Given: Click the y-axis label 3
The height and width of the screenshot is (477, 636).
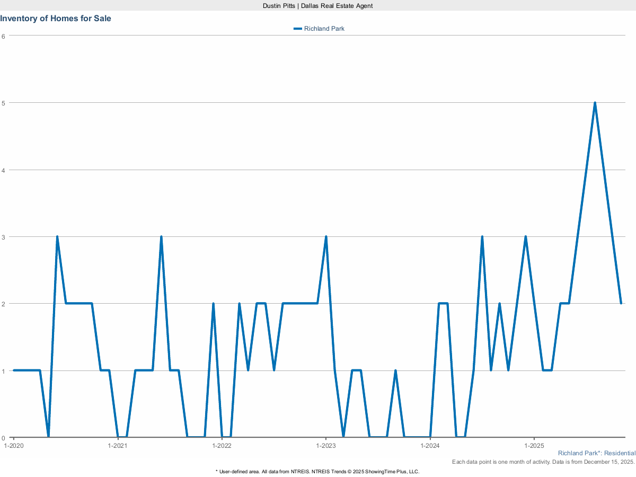Looking at the screenshot, I should [3, 237].
